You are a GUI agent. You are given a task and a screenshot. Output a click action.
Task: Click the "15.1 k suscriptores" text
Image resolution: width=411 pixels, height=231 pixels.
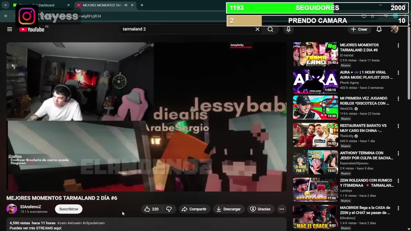pos(34,212)
